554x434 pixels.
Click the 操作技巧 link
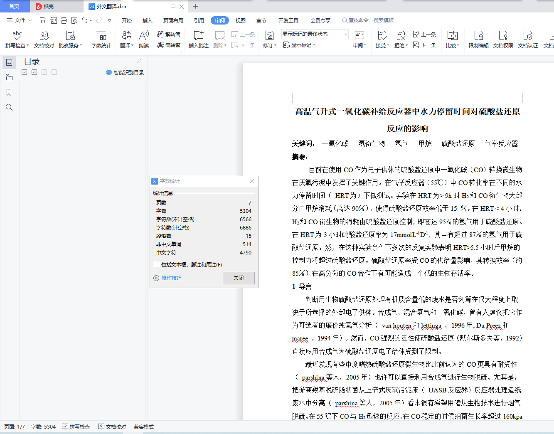point(171,278)
